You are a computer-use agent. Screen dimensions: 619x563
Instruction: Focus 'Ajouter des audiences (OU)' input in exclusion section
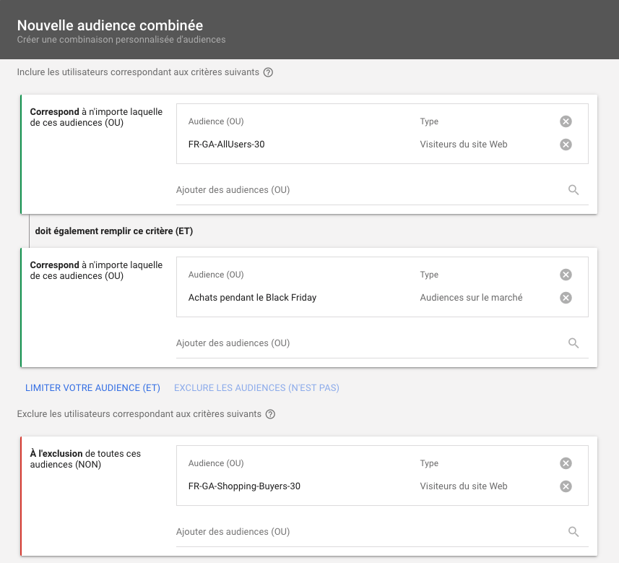click(382, 532)
